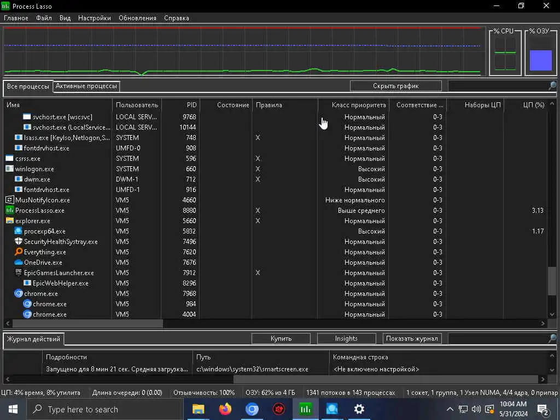Select the EpicWebHelper.exe row
560x420 pixels.
(275, 283)
